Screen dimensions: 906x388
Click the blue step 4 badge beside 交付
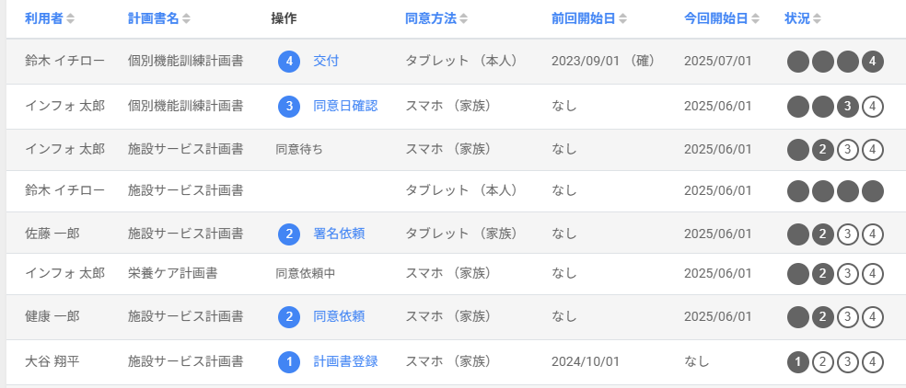[x=289, y=62]
